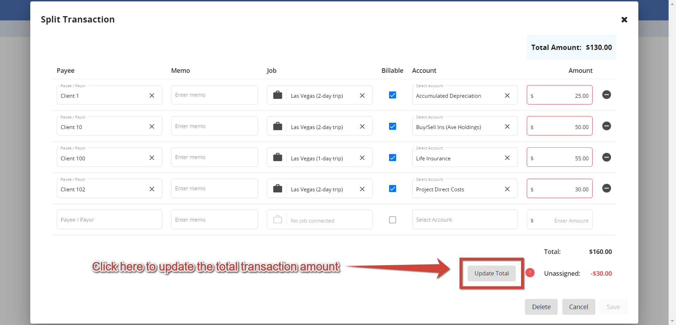This screenshot has width=676, height=325.
Task: Click the disabled Save button
Action: [x=613, y=307]
